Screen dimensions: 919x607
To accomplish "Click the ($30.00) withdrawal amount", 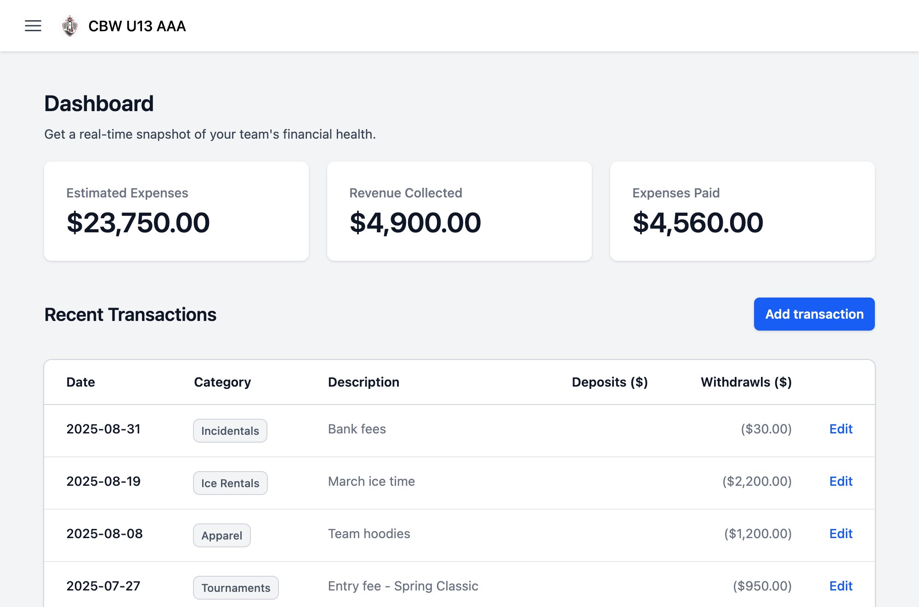I will coord(766,429).
